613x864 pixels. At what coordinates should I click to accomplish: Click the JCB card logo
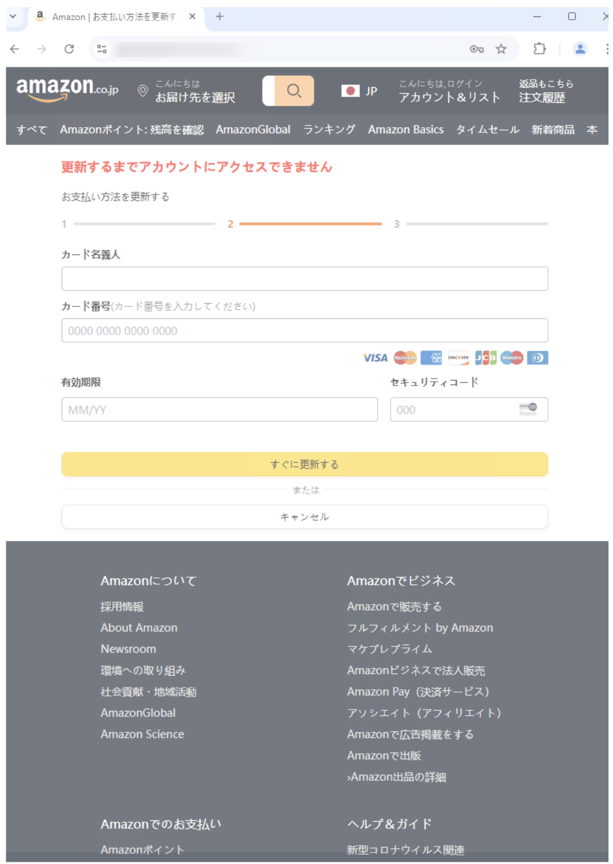pyautogui.click(x=485, y=358)
